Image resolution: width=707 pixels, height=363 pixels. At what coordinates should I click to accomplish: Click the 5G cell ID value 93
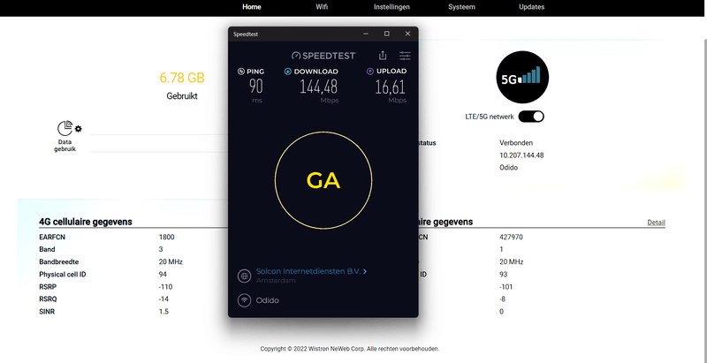(x=503, y=275)
